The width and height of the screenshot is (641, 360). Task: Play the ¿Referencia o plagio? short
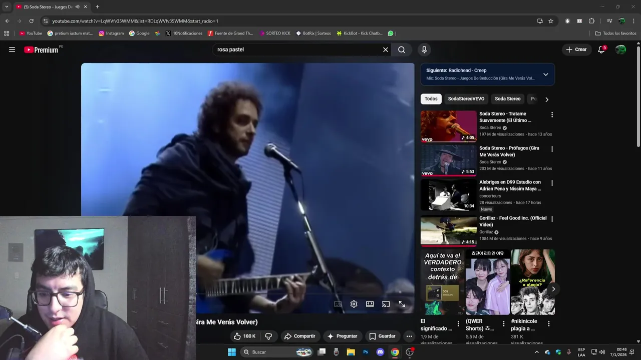point(533,282)
